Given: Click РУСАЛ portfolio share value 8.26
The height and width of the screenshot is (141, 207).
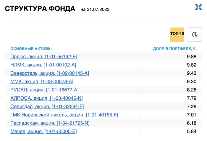Looking at the screenshot, I should point(192,90).
